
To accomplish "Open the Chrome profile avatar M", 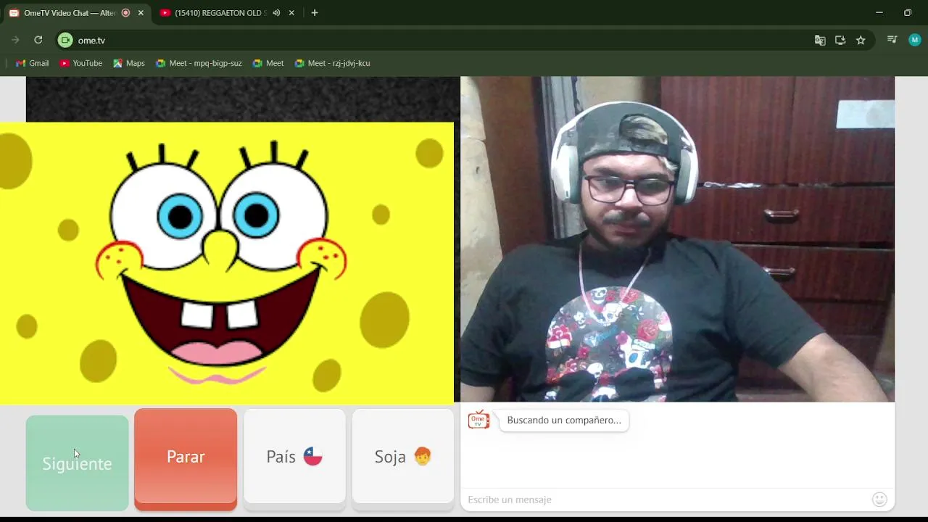I will point(914,40).
